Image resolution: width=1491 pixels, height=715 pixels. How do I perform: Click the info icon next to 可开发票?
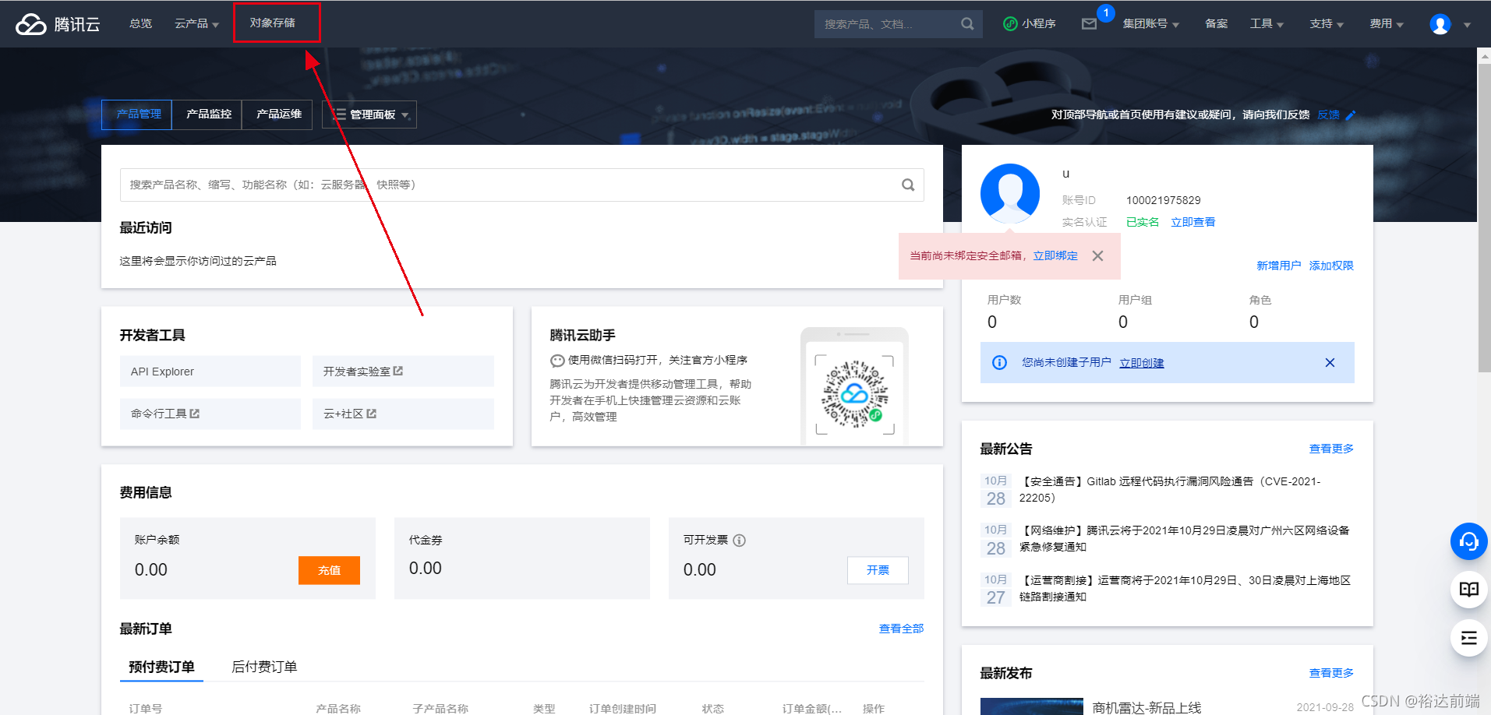click(740, 541)
